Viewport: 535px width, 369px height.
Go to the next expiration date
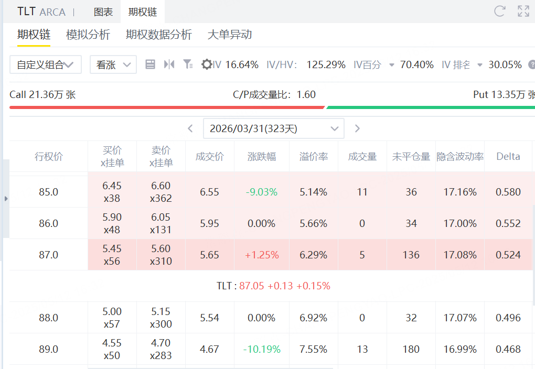(x=357, y=128)
